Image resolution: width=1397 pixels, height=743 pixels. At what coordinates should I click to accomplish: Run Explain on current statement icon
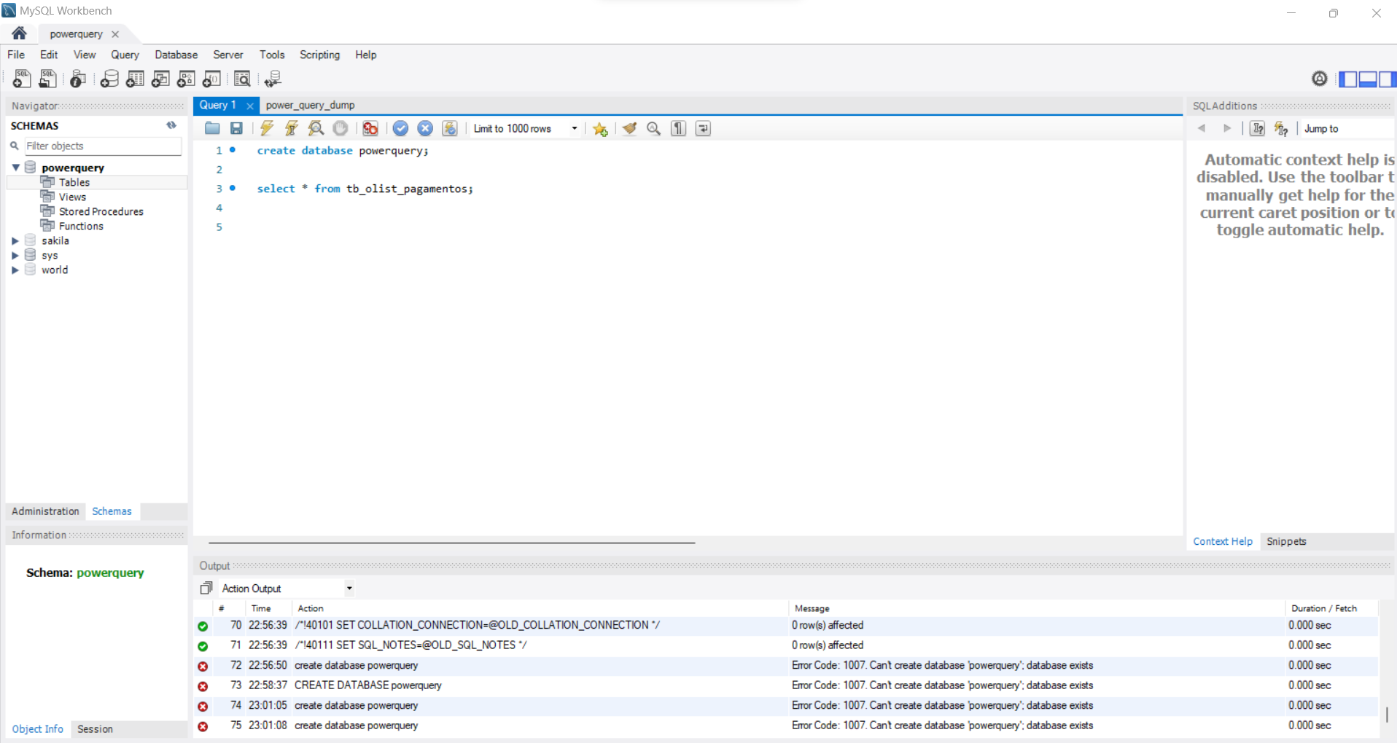pos(316,128)
